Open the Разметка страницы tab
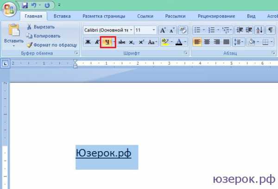278x189 pixels. [104, 16]
